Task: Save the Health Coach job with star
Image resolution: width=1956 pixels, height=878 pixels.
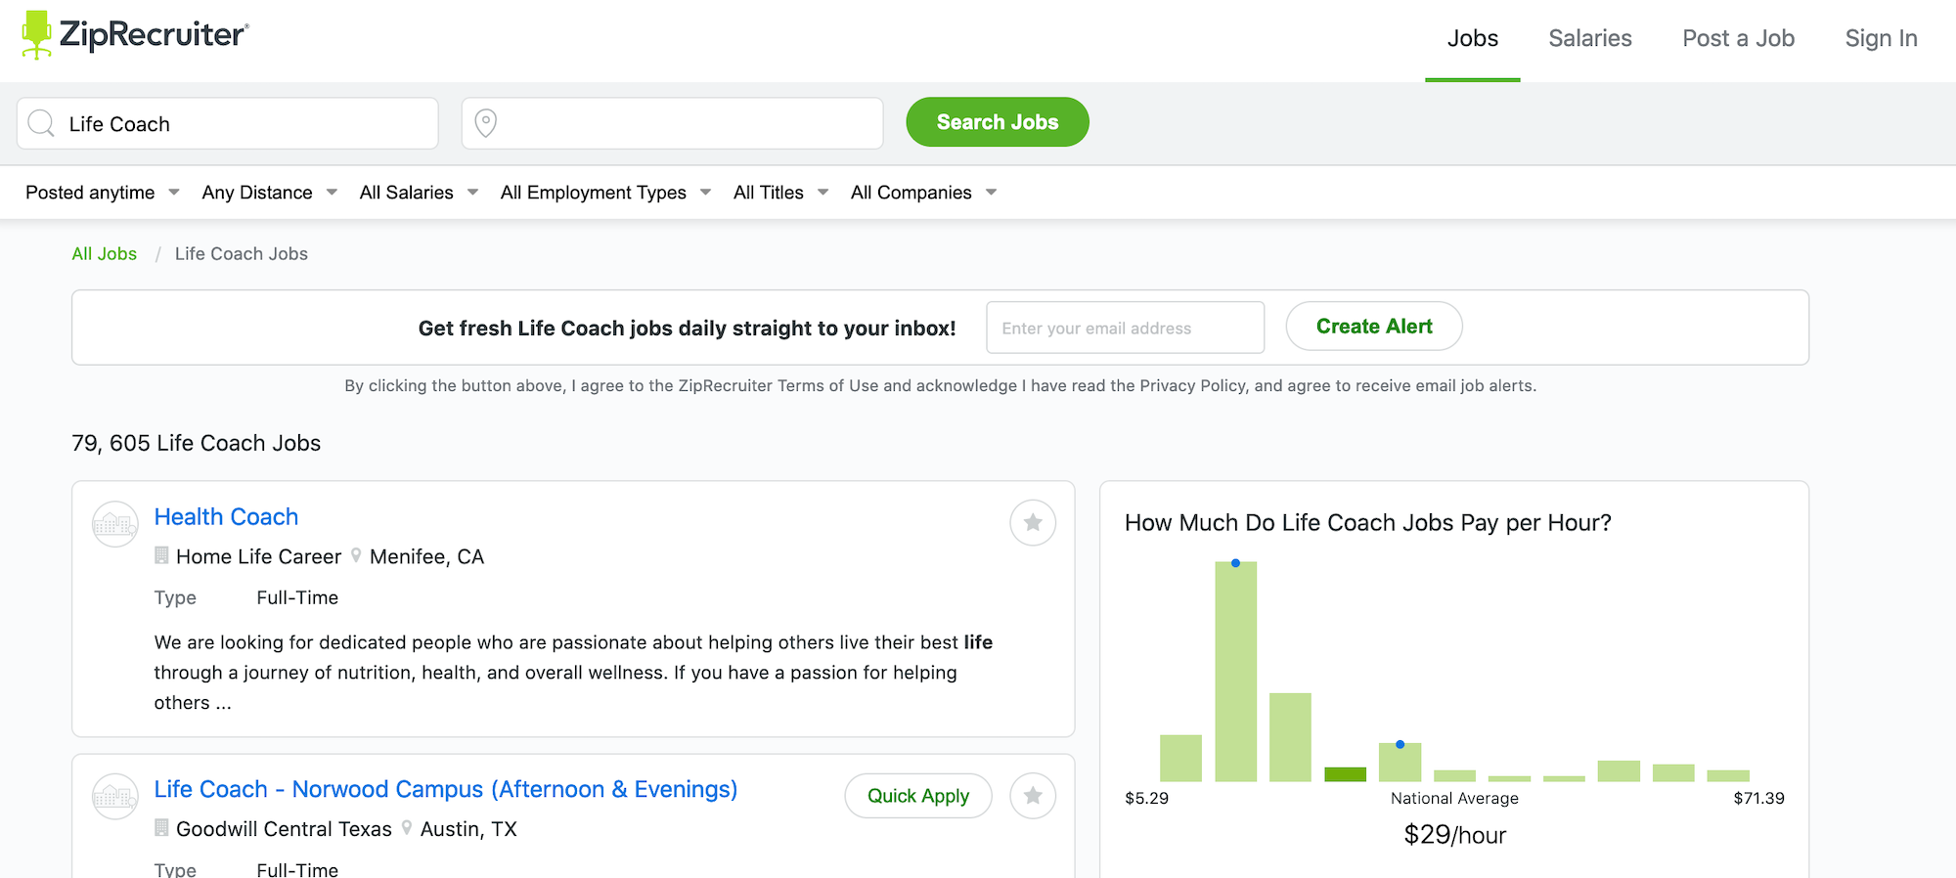Action: [1033, 523]
